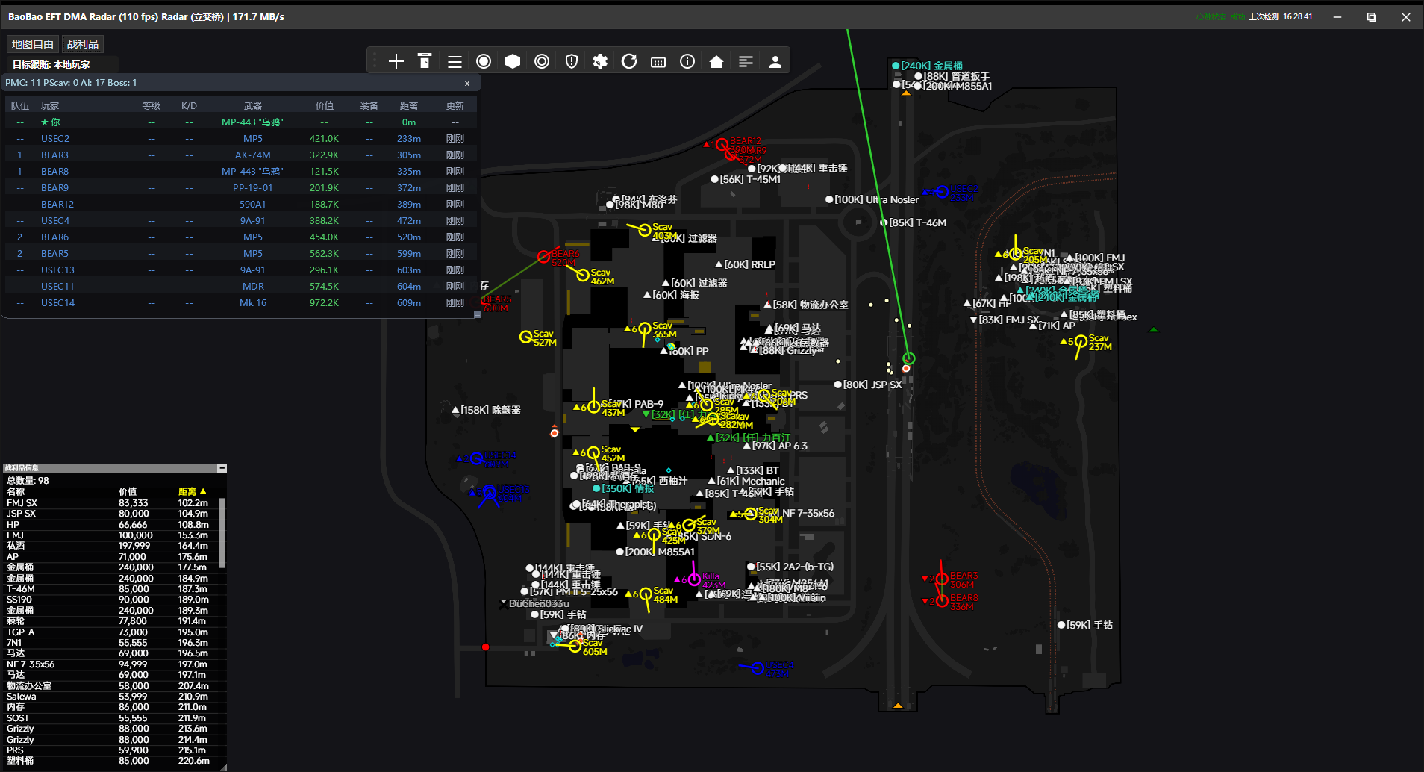The height and width of the screenshot is (772, 1424).
Task: Select the T-46M loot row
Action: (110, 589)
